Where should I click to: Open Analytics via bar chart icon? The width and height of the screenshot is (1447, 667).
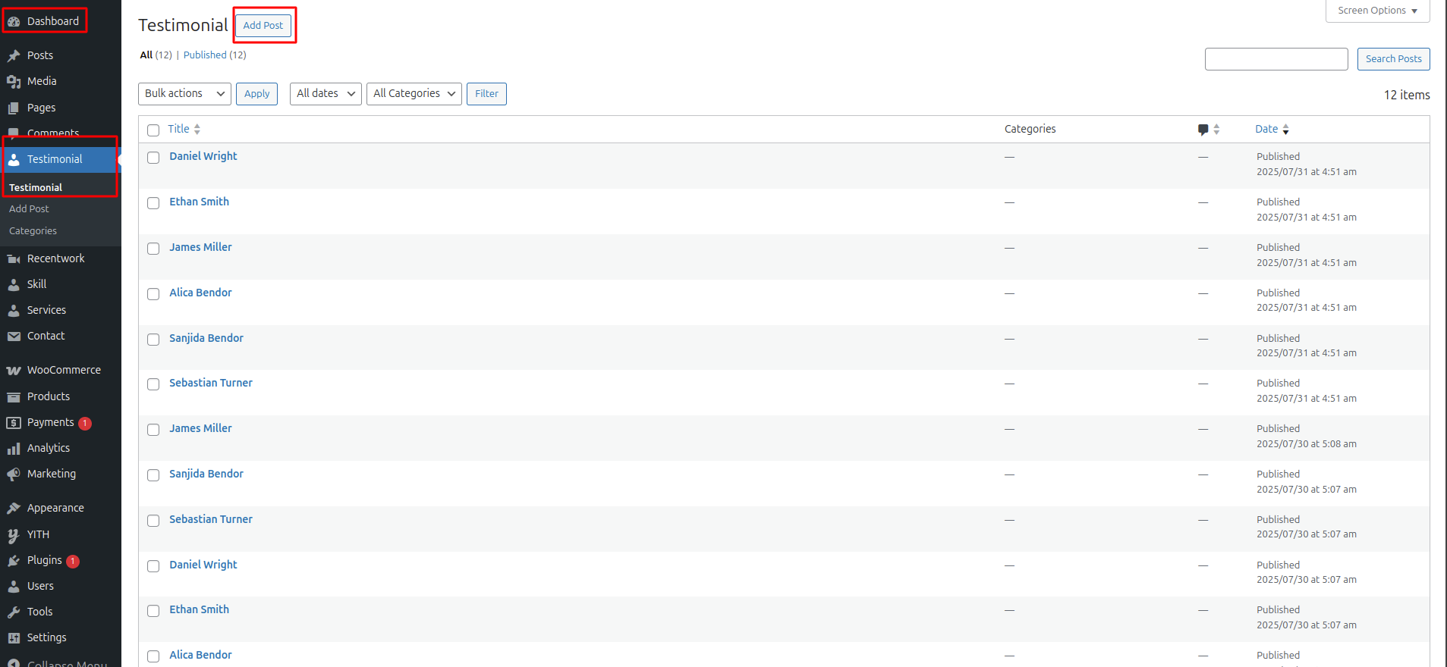pyautogui.click(x=14, y=449)
